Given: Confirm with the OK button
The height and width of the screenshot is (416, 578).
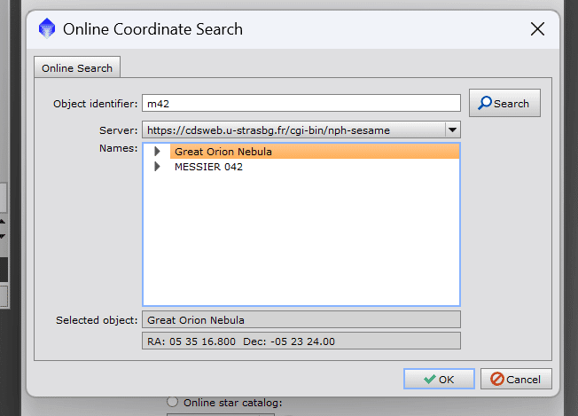Looking at the screenshot, I should pos(439,379).
